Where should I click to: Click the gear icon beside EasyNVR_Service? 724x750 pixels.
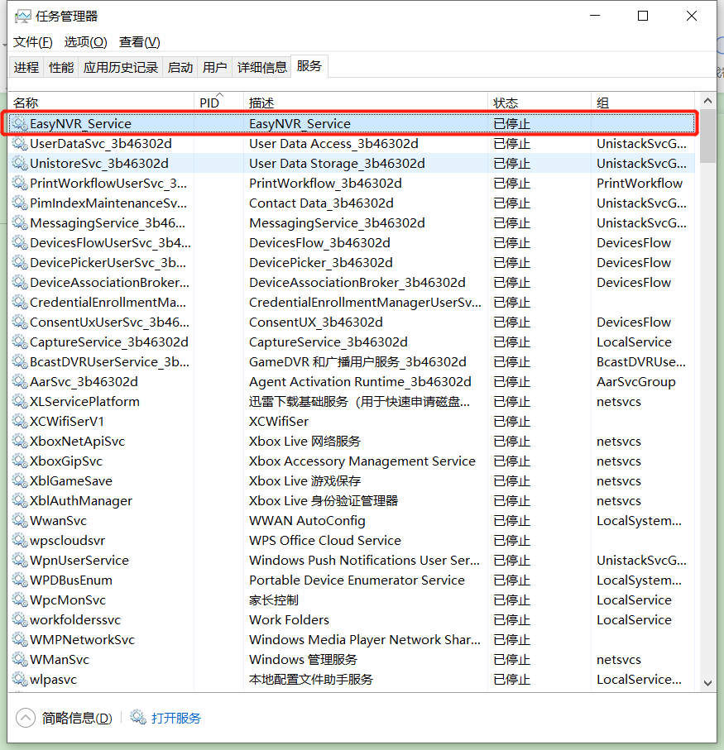20,123
